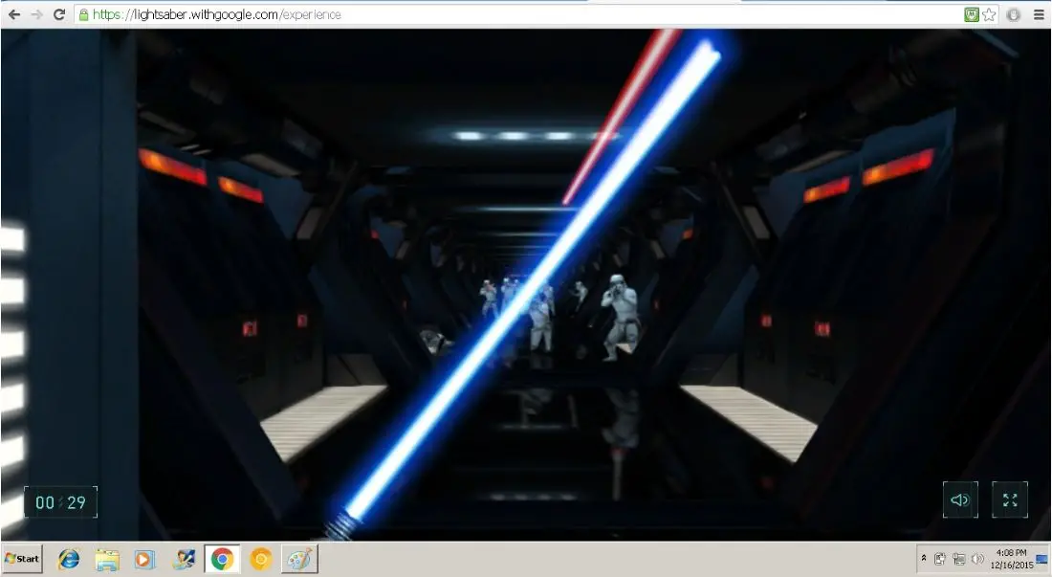Bookmark this page with the star icon

(989, 14)
